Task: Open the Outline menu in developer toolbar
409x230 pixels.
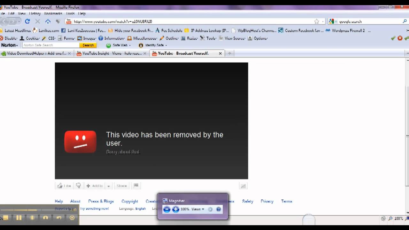Action: pos(169,38)
